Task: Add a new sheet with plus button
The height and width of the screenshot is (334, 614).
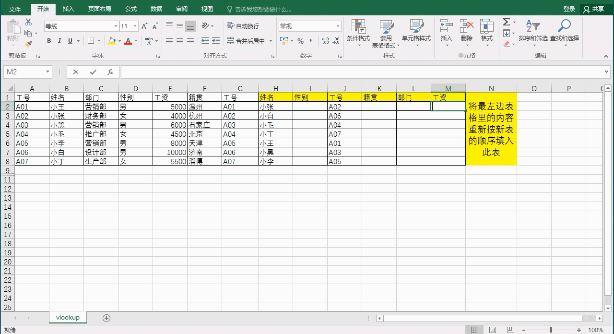Action: point(106,318)
